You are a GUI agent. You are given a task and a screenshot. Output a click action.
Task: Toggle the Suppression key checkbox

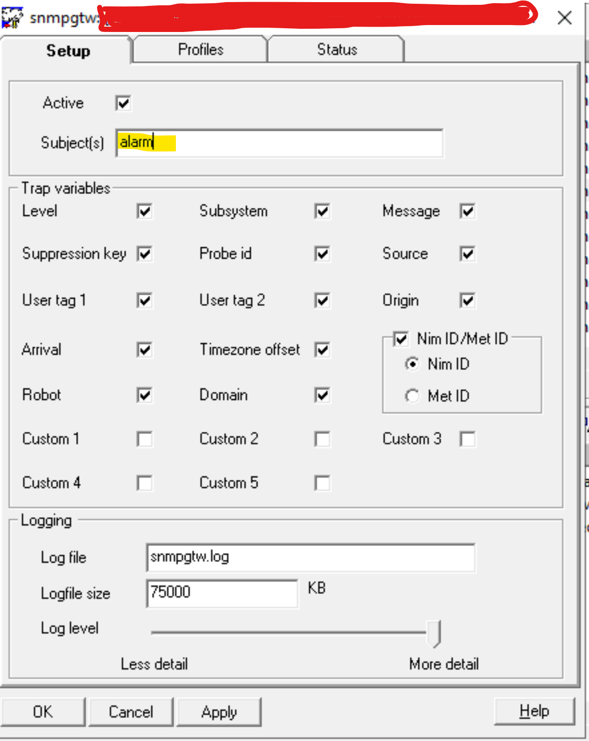click(x=144, y=254)
